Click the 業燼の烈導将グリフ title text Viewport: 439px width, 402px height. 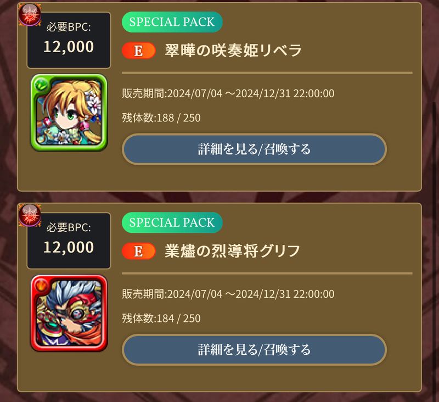pos(232,252)
